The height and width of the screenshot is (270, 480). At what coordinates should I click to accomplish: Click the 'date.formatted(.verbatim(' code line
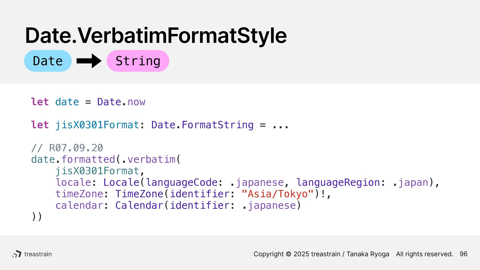106,159
